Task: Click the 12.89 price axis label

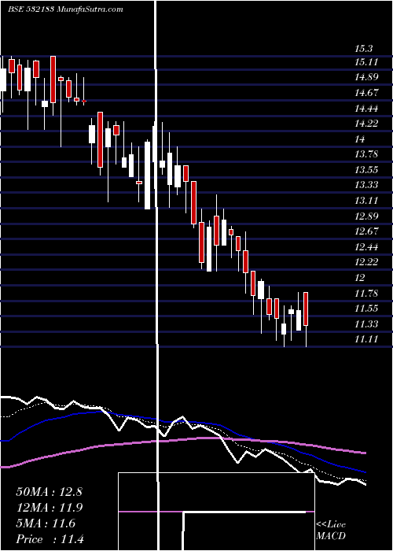Action: [x=367, y=216]
